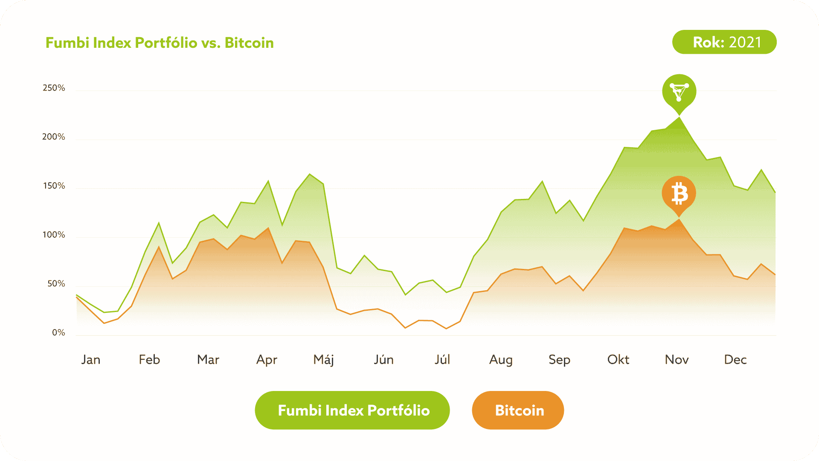
Task: Click the Aug month label
Action: coord(501,360)
